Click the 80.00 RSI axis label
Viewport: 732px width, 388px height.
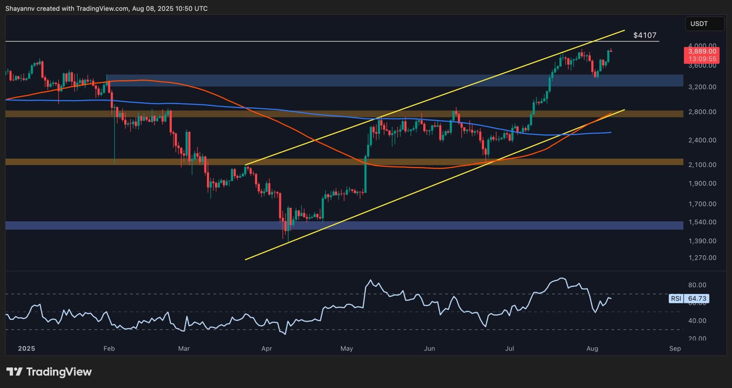coord(697,285)
